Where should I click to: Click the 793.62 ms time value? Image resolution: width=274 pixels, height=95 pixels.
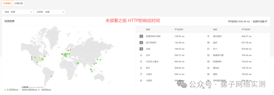(x=246, y=74)
